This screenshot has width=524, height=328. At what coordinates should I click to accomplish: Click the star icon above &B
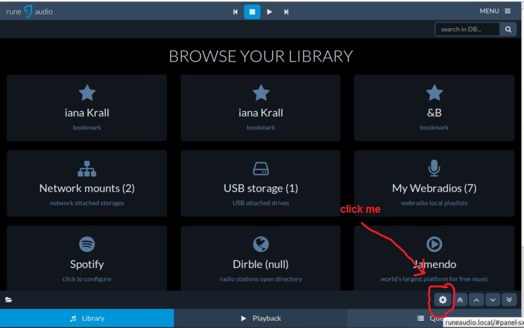point(434,92)
